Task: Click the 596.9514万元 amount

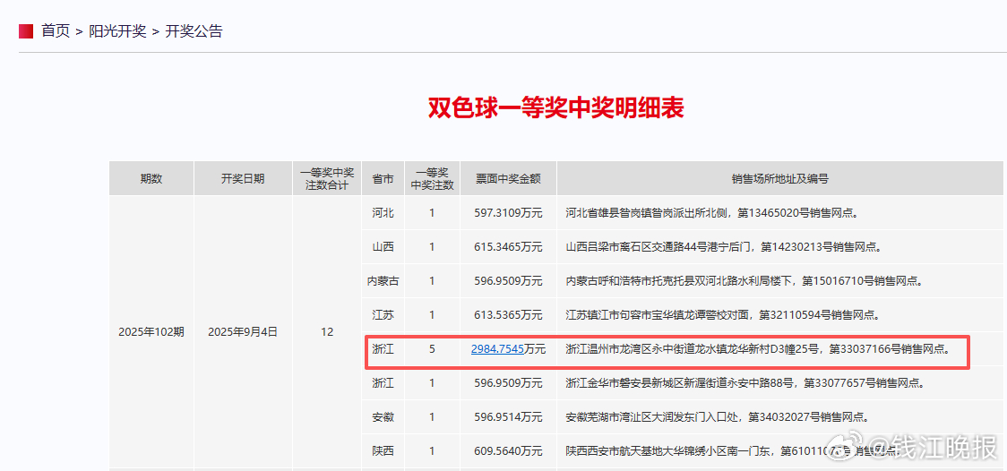Action: coord(508,417)
